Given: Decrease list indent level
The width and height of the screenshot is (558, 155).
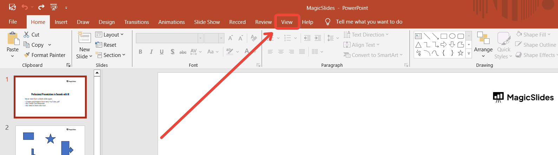Looking at the screenshot, I should pos(307,38).
